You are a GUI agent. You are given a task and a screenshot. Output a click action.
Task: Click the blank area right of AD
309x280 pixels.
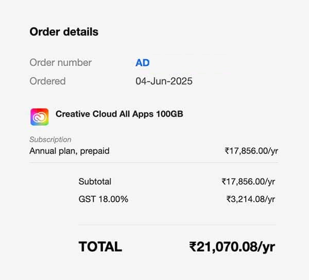(191, 63)
